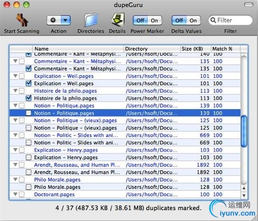Collapse the Explication - Henry.pages group
The height and width of the screenshot is (221, 258).
(15, 150)
